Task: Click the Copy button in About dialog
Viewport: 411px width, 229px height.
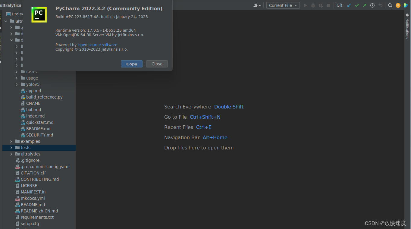Action: (132, 64)
